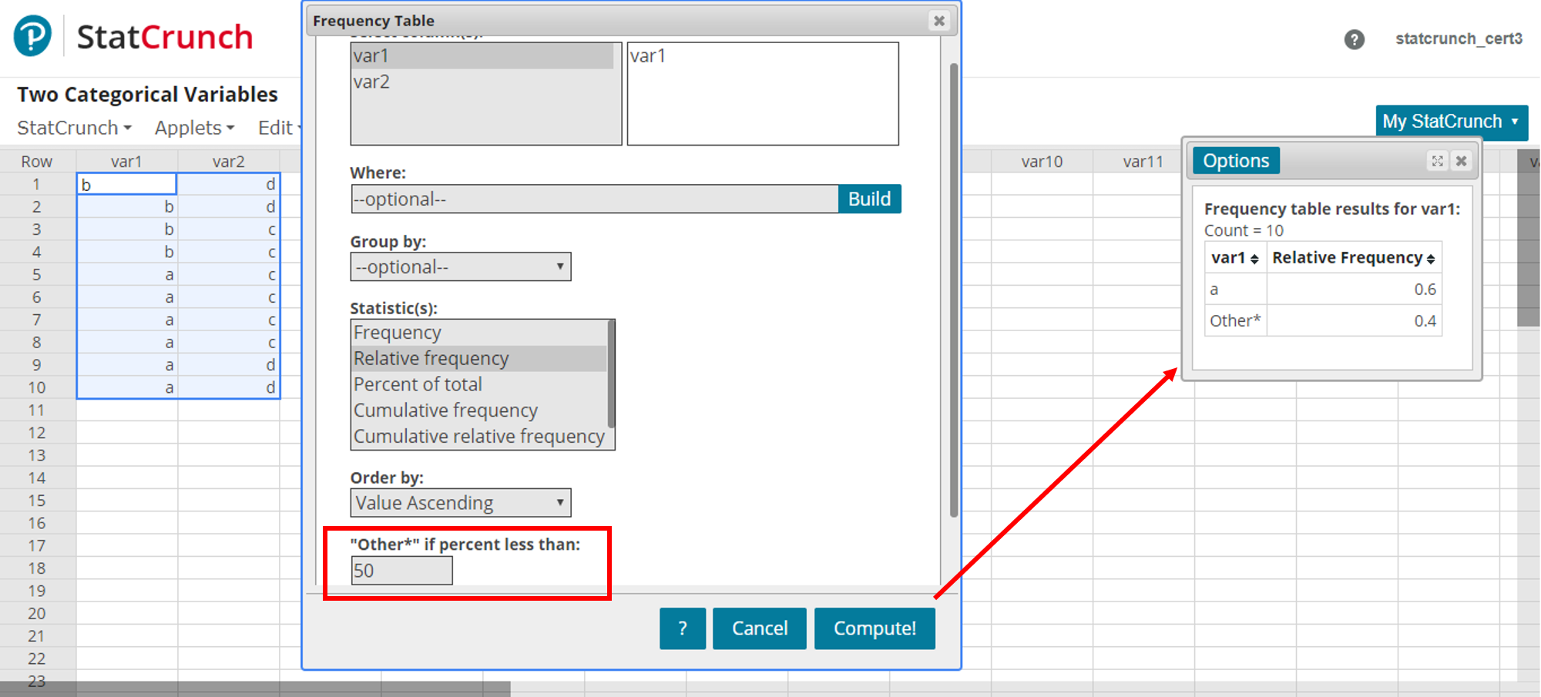Click the Build button for Where
The width and height of the screenshot is (1541, 697).
pos(869,199)
